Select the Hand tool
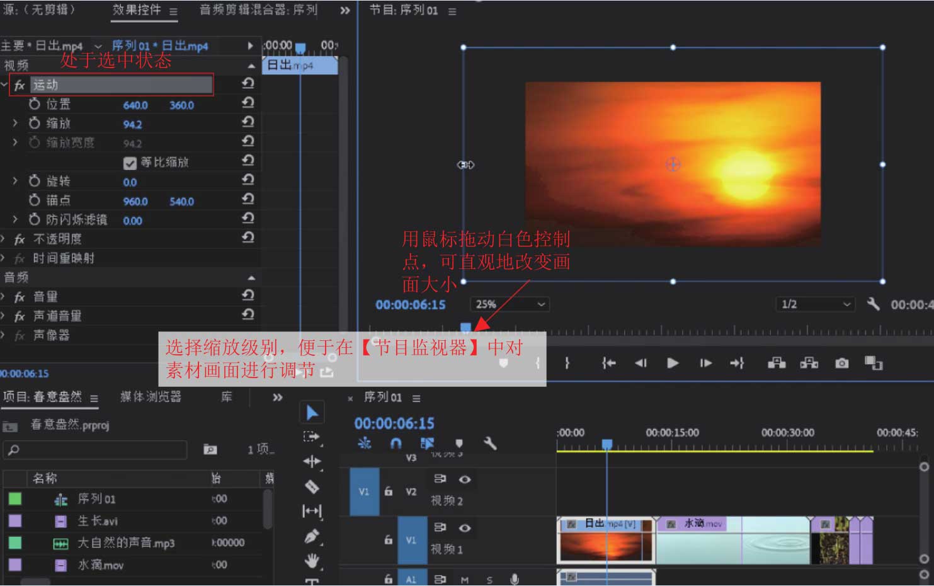Image resolution: width=934 pixels, height=586 pixels. tap(312, 560)
